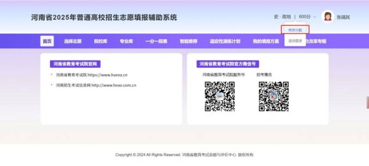The image size is (369, 166).
Task: Click the username 张靖其
Action: (x=343, y=17)
